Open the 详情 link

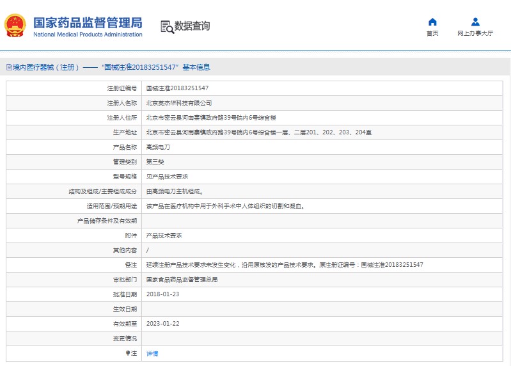[152, 353]
